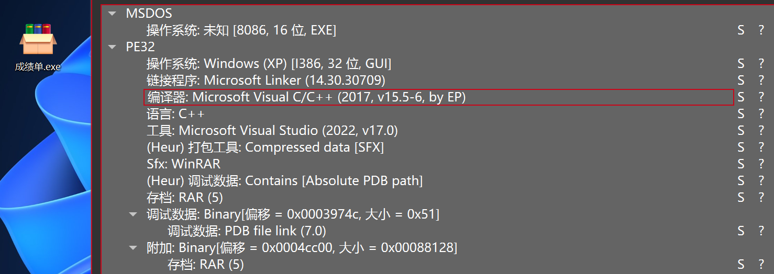Collapse the MSDOS tree node
774x274 pixels.
point(112,14)
